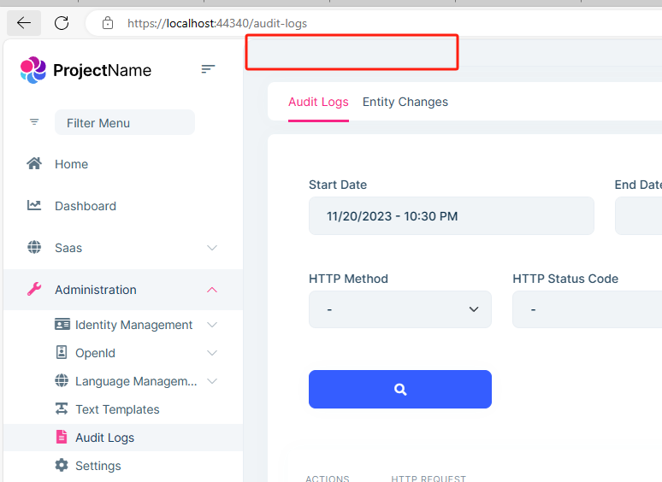Image resolution: width=662 pixels, height=482 pixels.
Task: Click the Dashboard chart icon
Action: [34, 206]
